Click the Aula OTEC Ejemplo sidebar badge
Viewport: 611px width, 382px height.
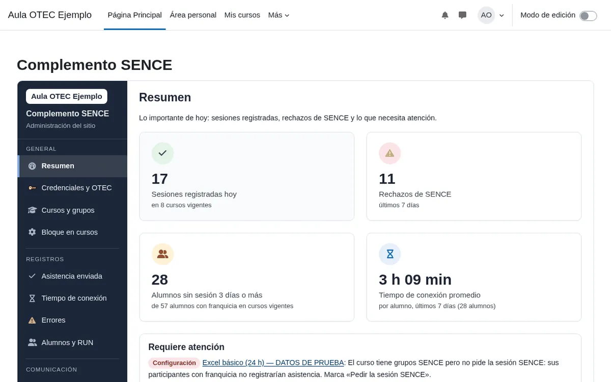[67, 96]
